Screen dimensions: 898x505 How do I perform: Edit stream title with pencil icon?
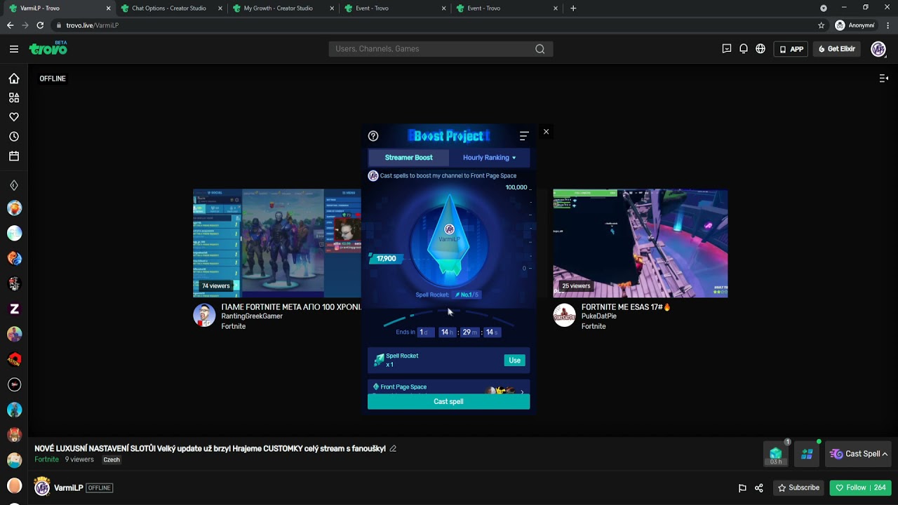[393, 449]
